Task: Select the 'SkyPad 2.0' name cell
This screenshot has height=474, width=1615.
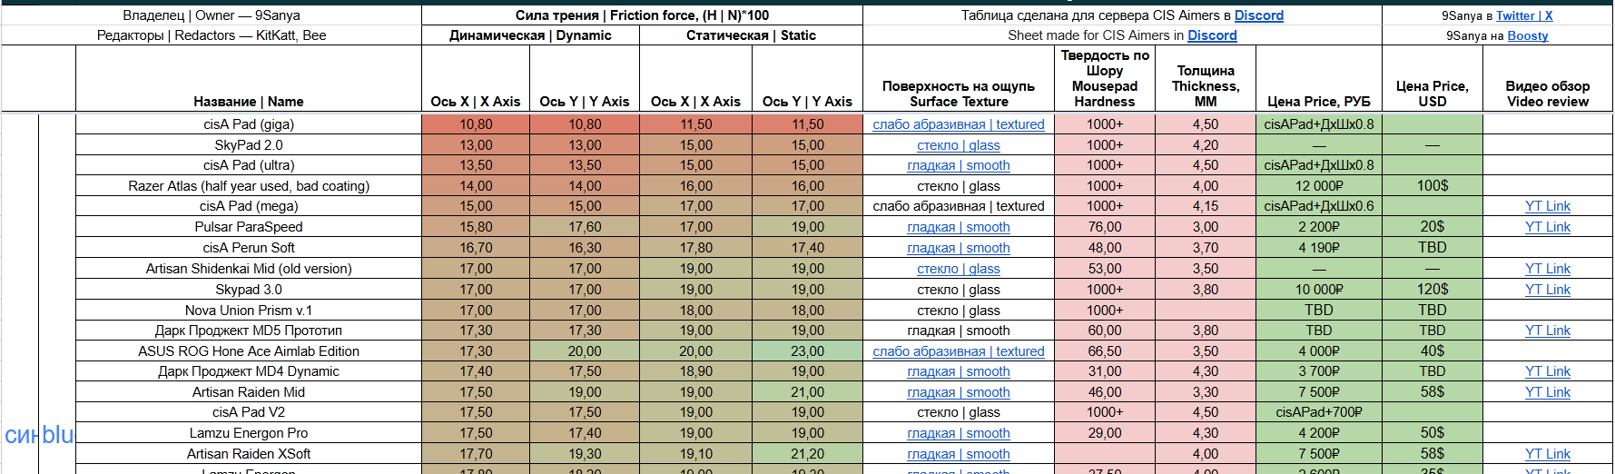Action: click(x=249, y=145)
